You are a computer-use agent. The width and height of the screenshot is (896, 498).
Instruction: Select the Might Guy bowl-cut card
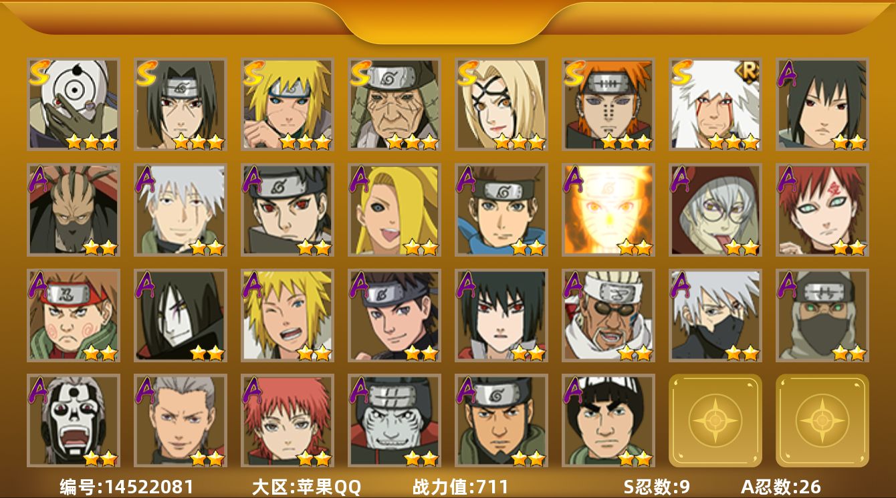(608, 420)
